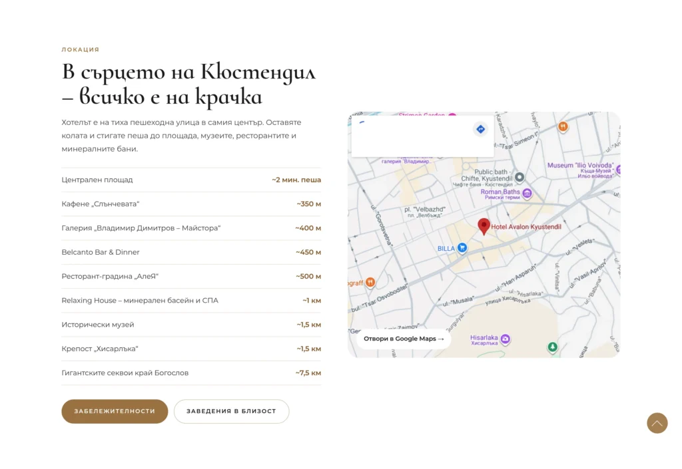
Task: Open the map via 'Отвори в Google Maps'
Action: [x=404, y=339]
